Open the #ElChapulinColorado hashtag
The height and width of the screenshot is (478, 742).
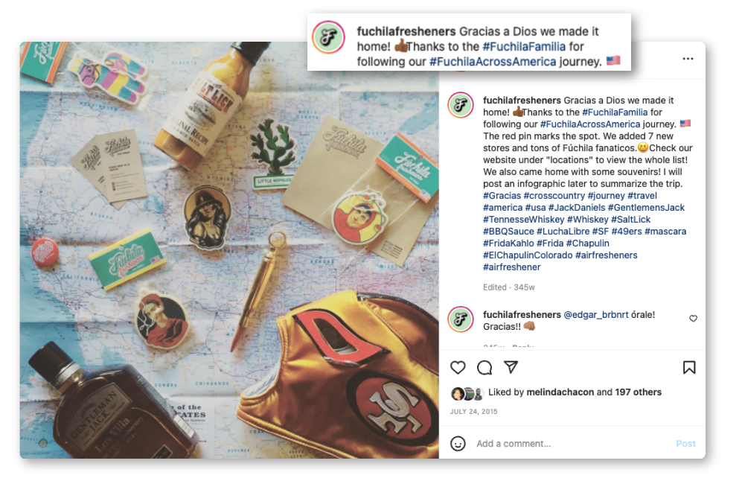click(x=528, y=255)
